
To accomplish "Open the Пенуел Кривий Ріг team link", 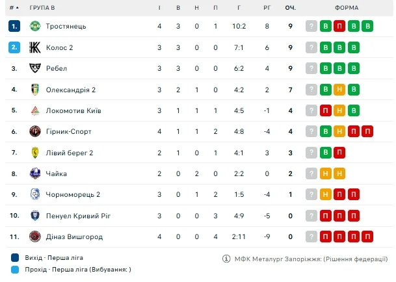I will (73, 216).
